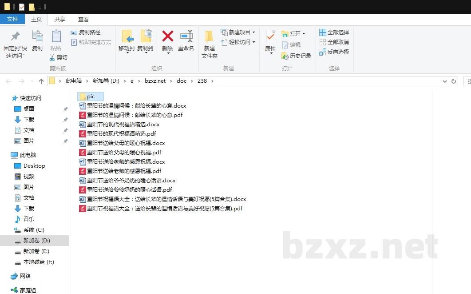Viewport: 471px width, 294px height.
Task: Select the pic folder
Action: point(91,97)
